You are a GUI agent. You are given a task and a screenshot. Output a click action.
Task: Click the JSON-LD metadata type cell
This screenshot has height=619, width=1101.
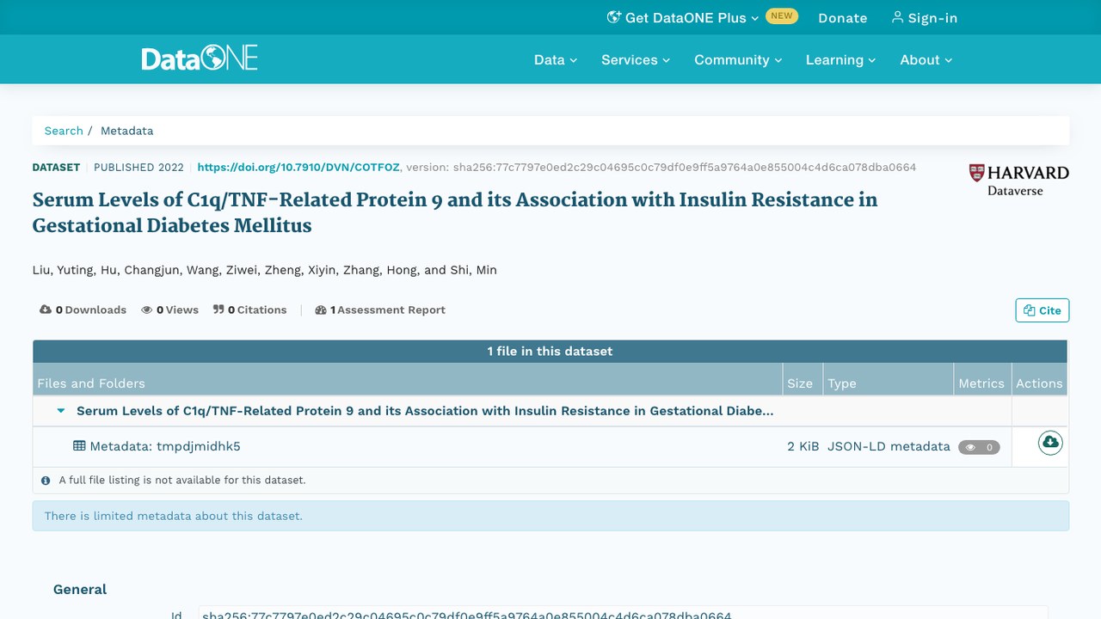pos(889,446)
